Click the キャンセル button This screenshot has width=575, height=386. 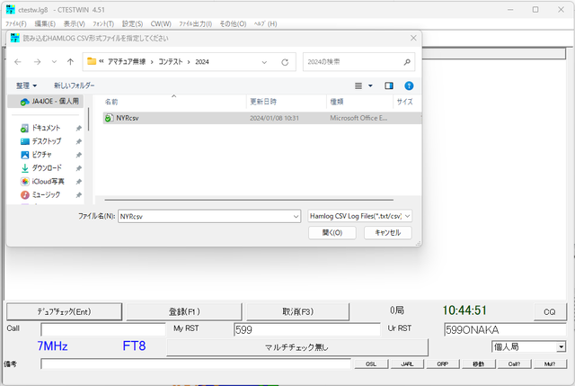[387, 232]
